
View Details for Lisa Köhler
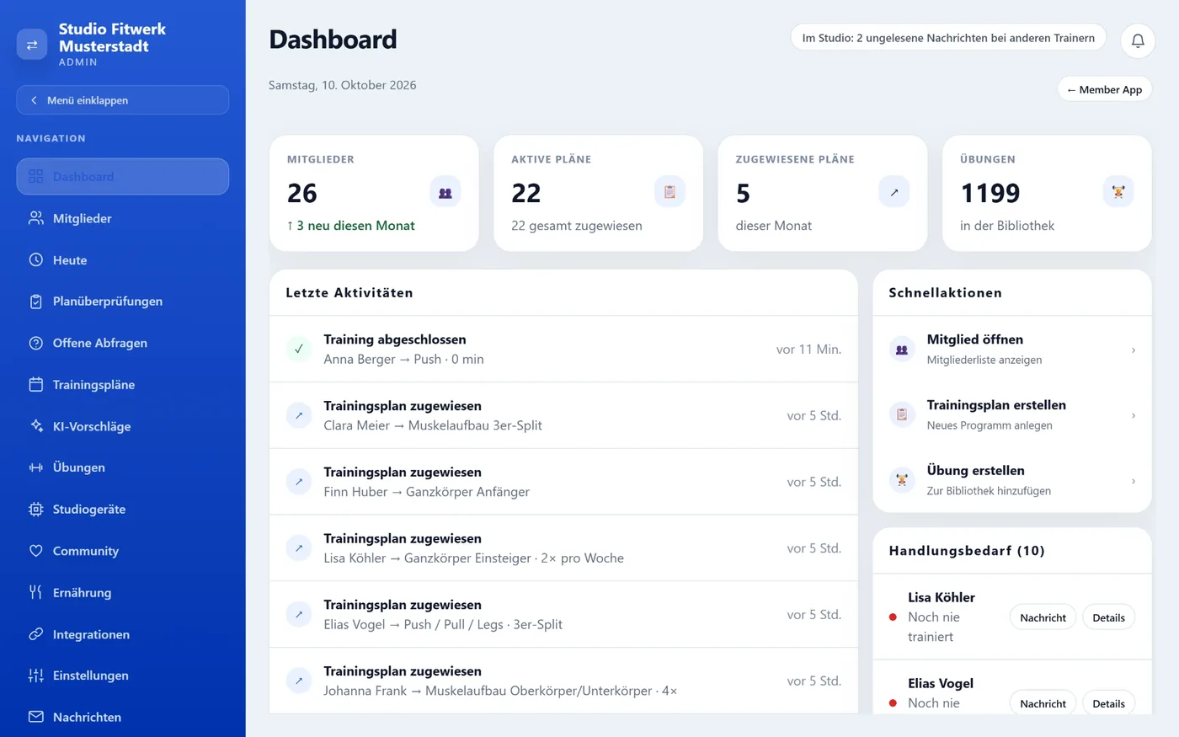click(1108, 617)
